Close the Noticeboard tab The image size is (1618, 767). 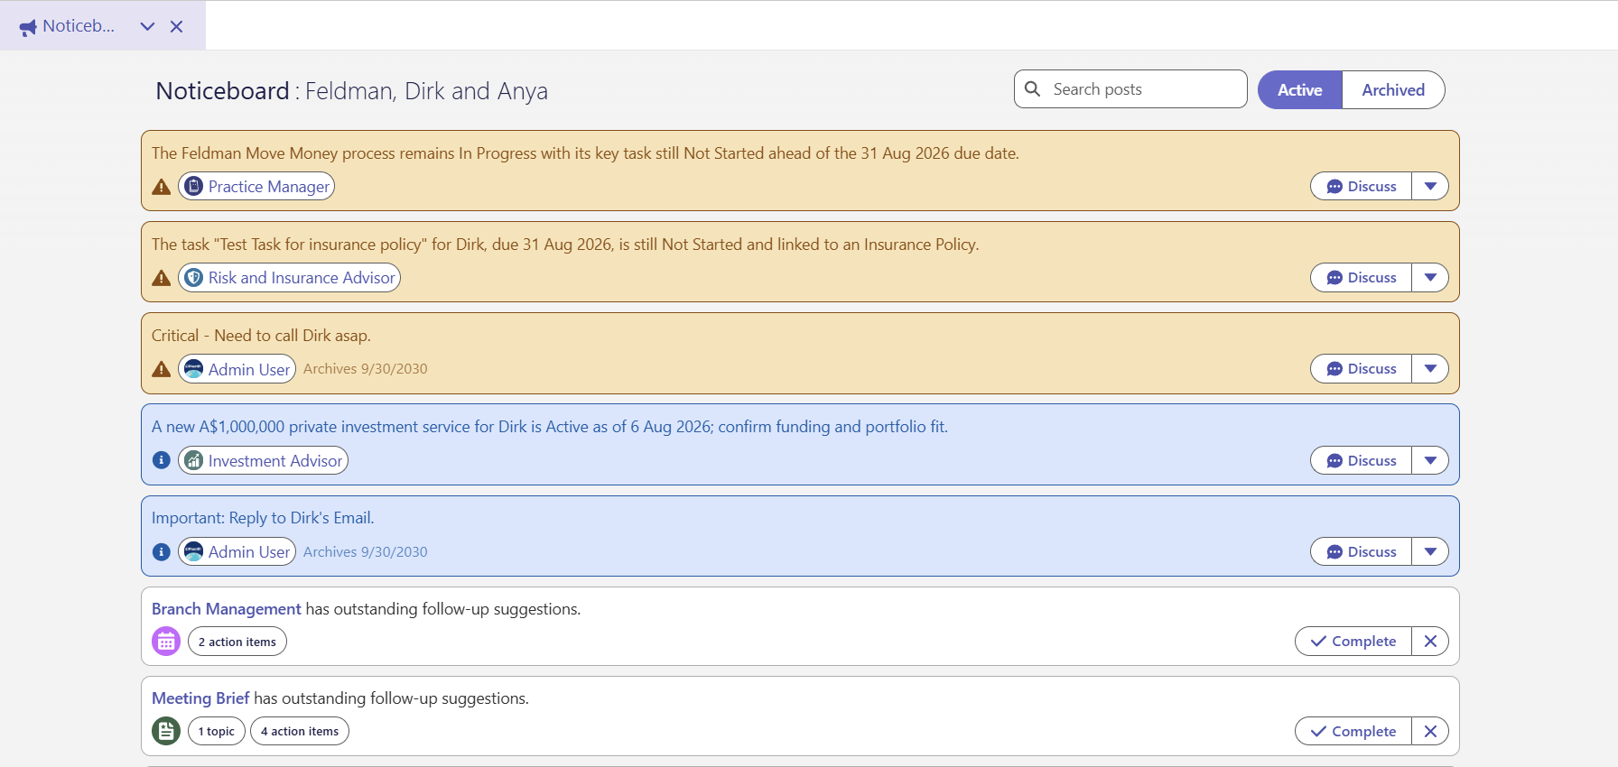click(x=177, y=27)
